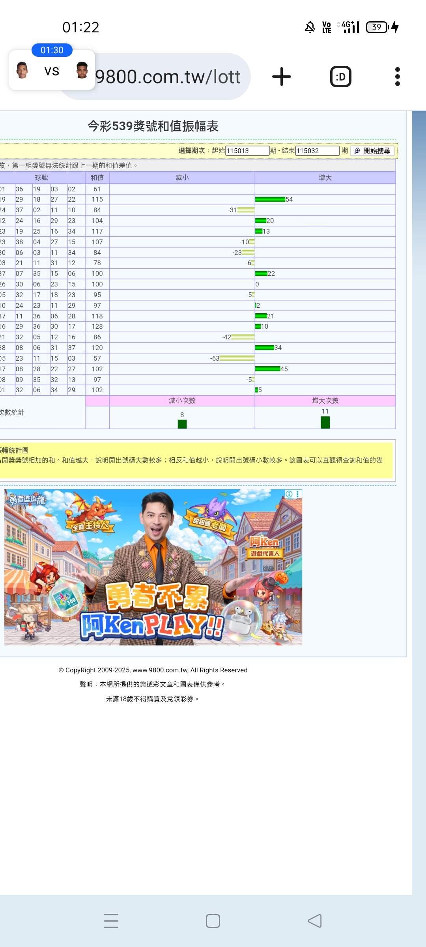Image resolution: width=426 pixels, height=947 pixels.
Task: Open the tab switcher icon
Action: coord(340,77)
